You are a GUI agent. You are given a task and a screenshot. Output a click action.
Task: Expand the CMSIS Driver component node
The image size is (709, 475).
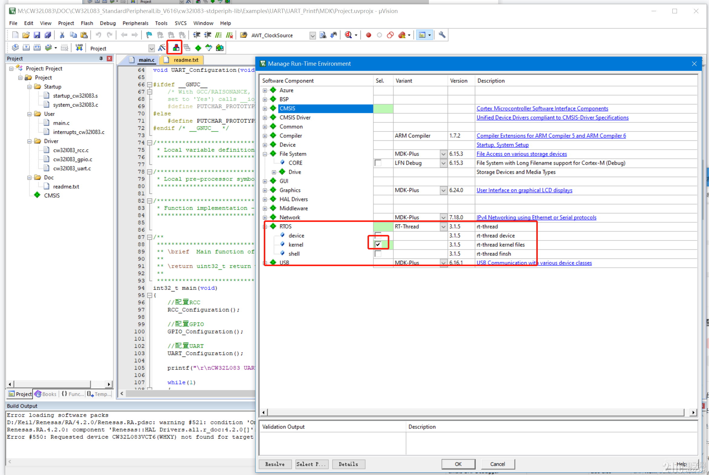pyautogui.click(x=265, y=117)
